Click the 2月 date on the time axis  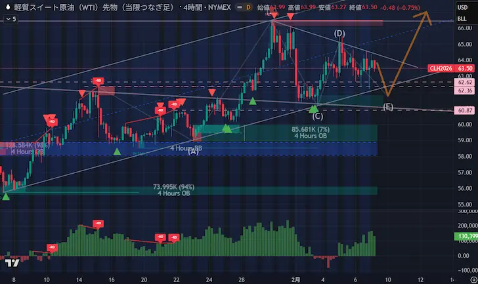295,279
